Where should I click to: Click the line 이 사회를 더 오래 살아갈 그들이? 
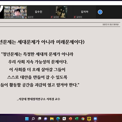coord(37,69)
